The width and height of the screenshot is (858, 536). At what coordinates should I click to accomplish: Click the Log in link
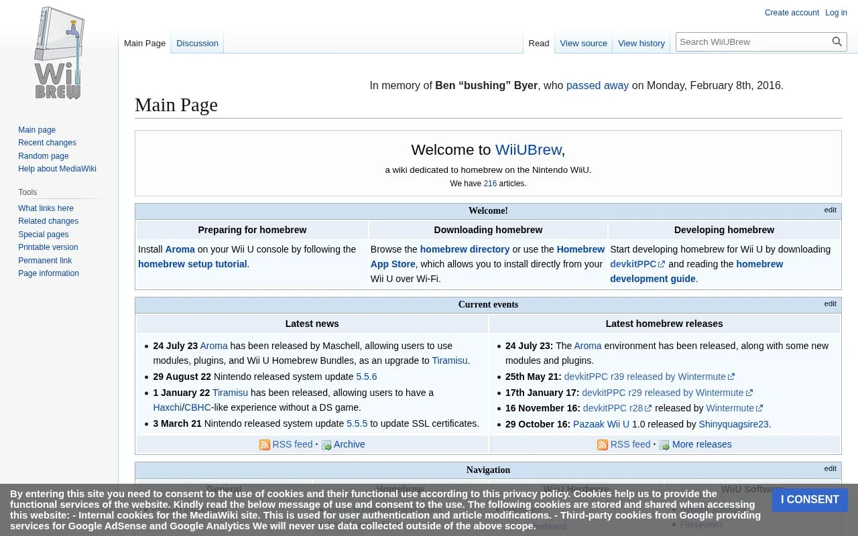tap(836, 13)
